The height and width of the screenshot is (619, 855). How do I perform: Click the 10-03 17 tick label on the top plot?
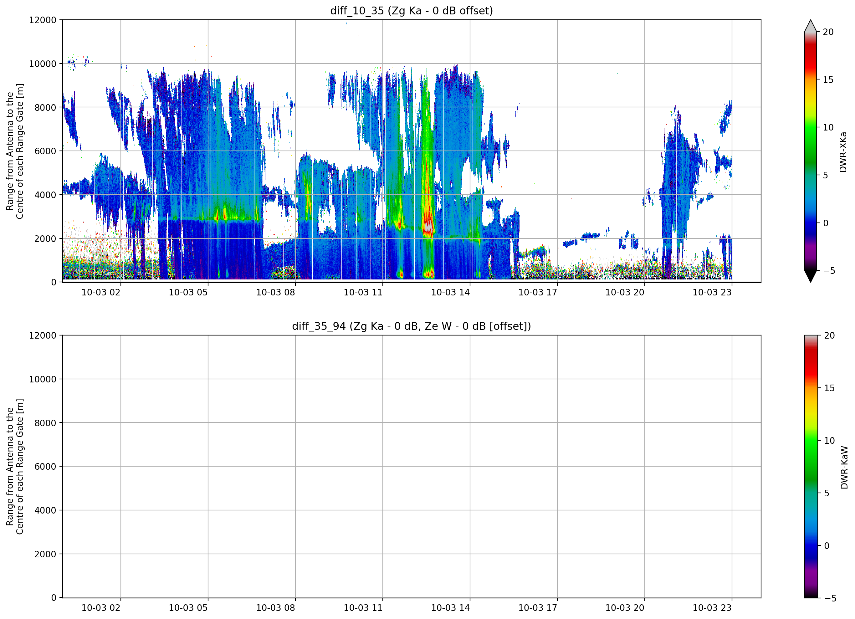537,293
